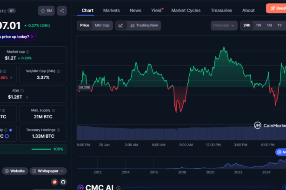286x190 pixels.
Task: Open the Compare dropdown
Action: tap(224, 25)
